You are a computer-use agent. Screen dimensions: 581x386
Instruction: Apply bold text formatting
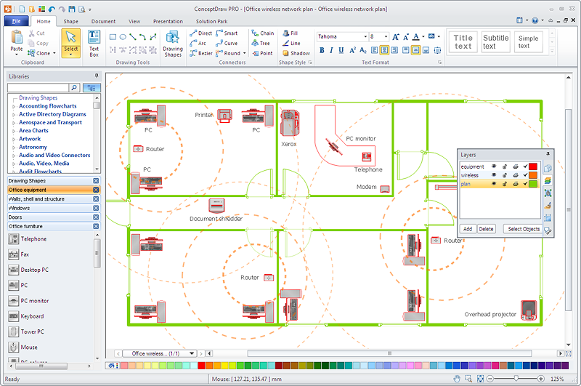click(x=322, y=50)
